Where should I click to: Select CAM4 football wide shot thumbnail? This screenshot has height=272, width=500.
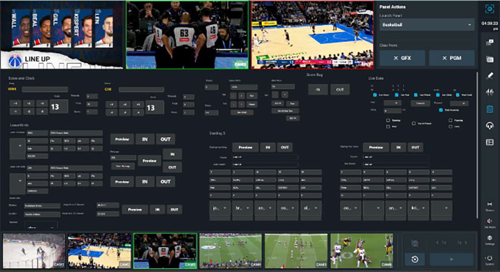click(231, 251)
